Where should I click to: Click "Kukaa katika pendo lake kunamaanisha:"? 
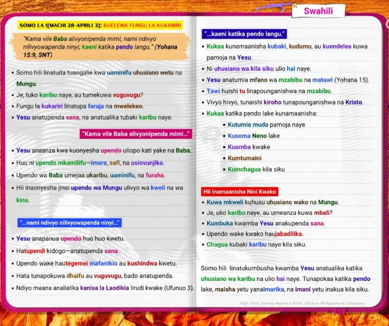[262, 114]
